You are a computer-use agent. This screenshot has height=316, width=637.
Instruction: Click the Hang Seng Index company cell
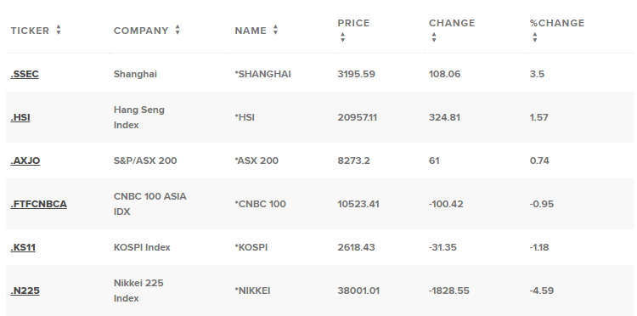coord(139,117)
